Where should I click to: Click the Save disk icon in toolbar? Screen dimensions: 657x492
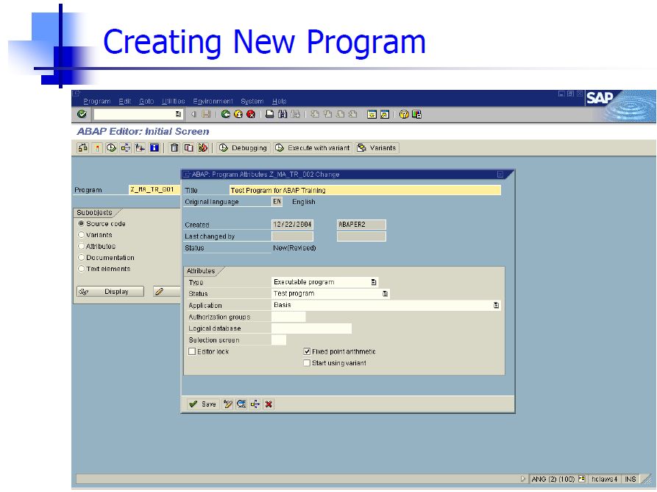(206, 114)
